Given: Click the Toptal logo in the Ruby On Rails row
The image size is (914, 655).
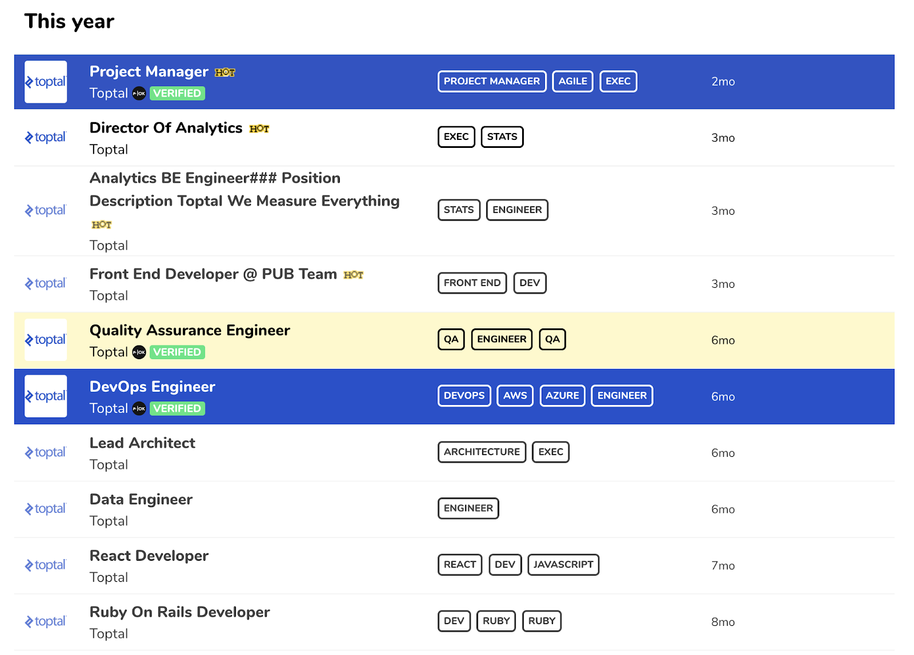Looking at the screenshot, I should [x=46, y=621].
